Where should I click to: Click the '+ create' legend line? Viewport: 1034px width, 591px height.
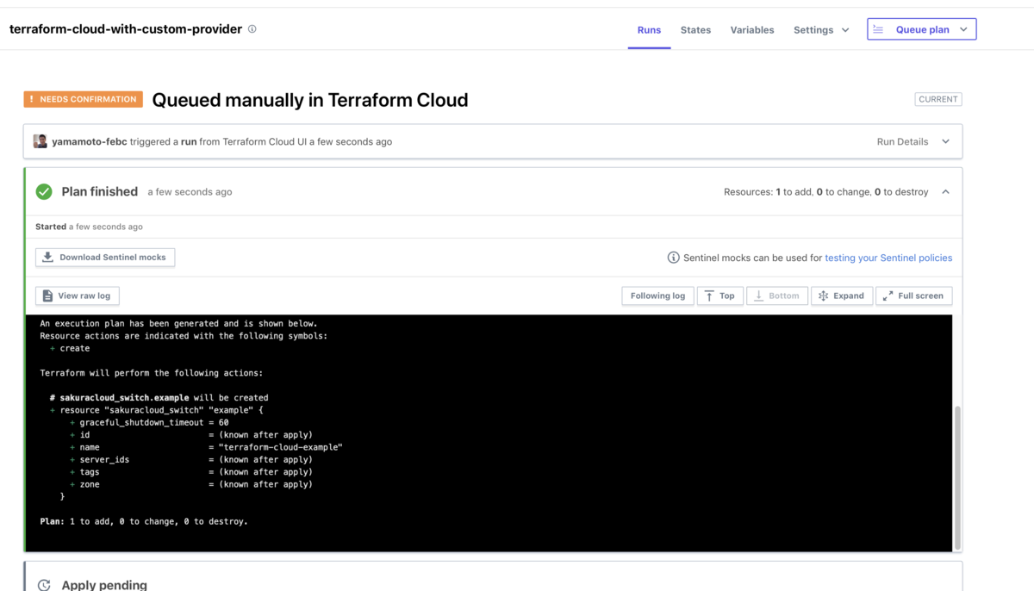point(70,349)
